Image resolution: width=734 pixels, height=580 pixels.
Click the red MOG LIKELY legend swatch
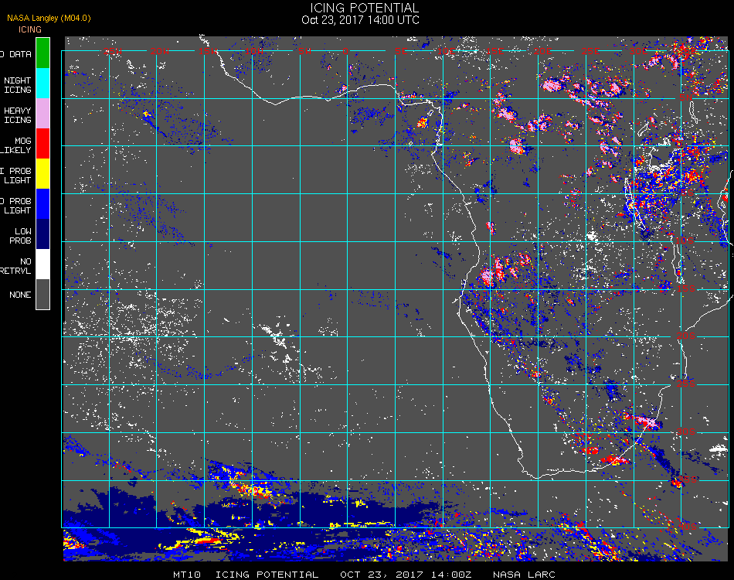point(42,143)
